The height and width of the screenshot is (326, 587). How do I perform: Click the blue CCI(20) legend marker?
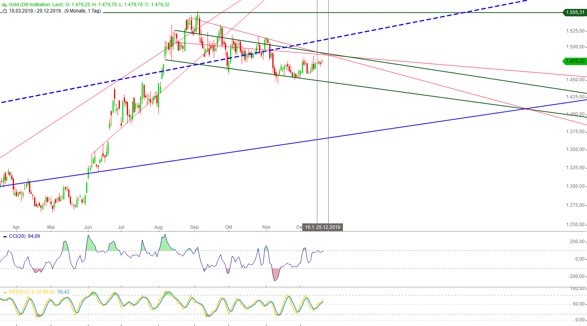click(x=5, y=236)
